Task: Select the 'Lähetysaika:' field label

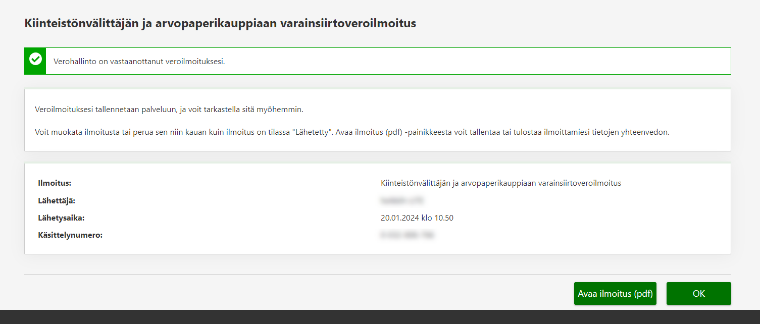Action: (61, 218)
